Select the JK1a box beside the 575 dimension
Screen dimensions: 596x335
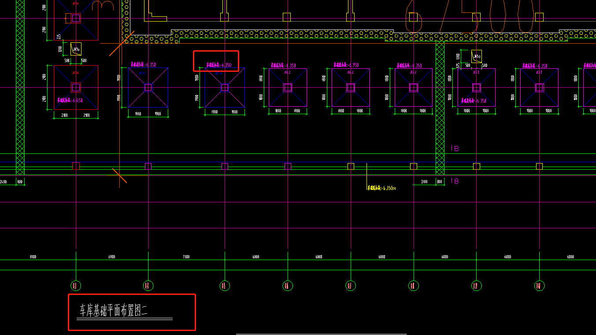[477, 56]
